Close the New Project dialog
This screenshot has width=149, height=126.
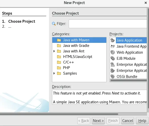[x=146, y=3]
